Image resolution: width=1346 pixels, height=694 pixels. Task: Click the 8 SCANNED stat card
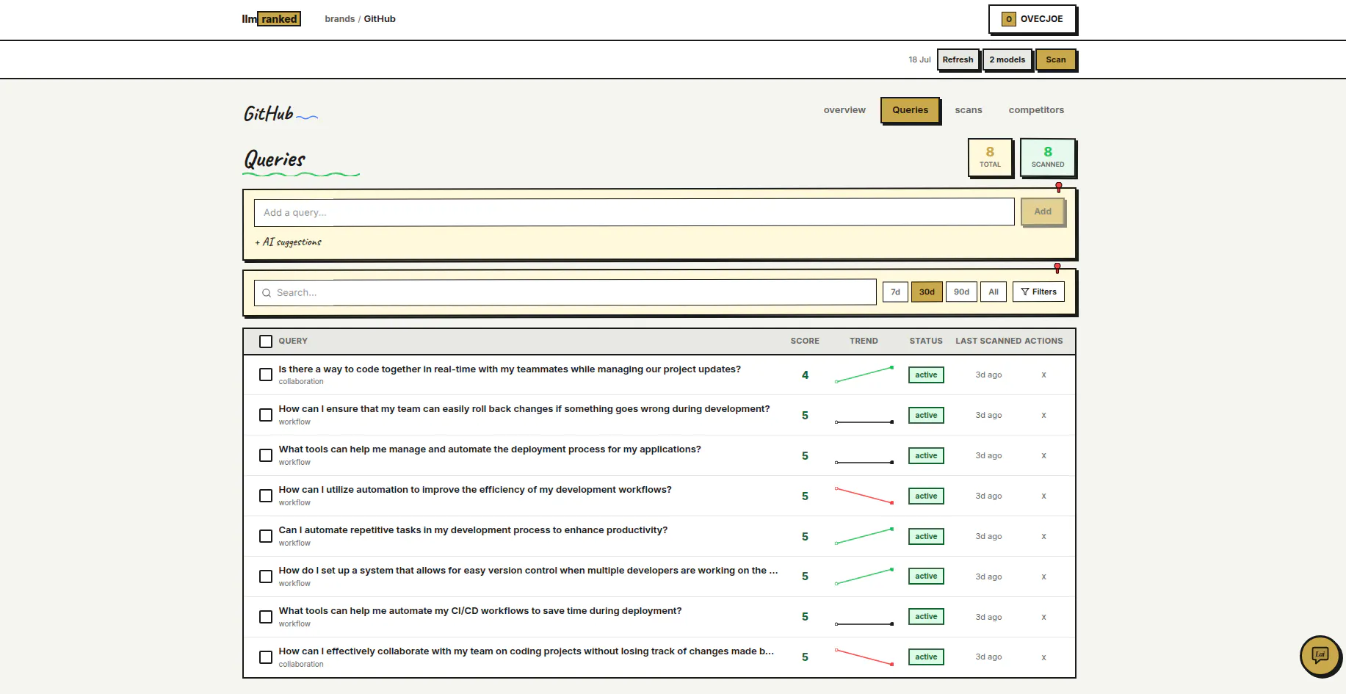pos(1048,157)
